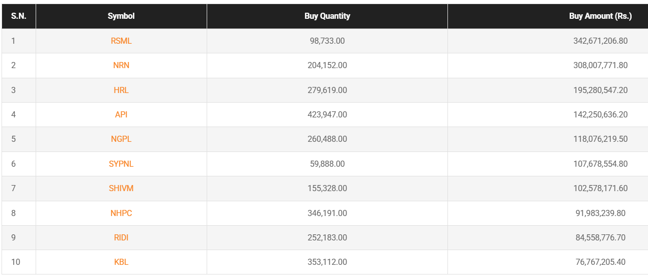Click the SHIVM symbol link
648x275 pixels.
tap(121, 188)
